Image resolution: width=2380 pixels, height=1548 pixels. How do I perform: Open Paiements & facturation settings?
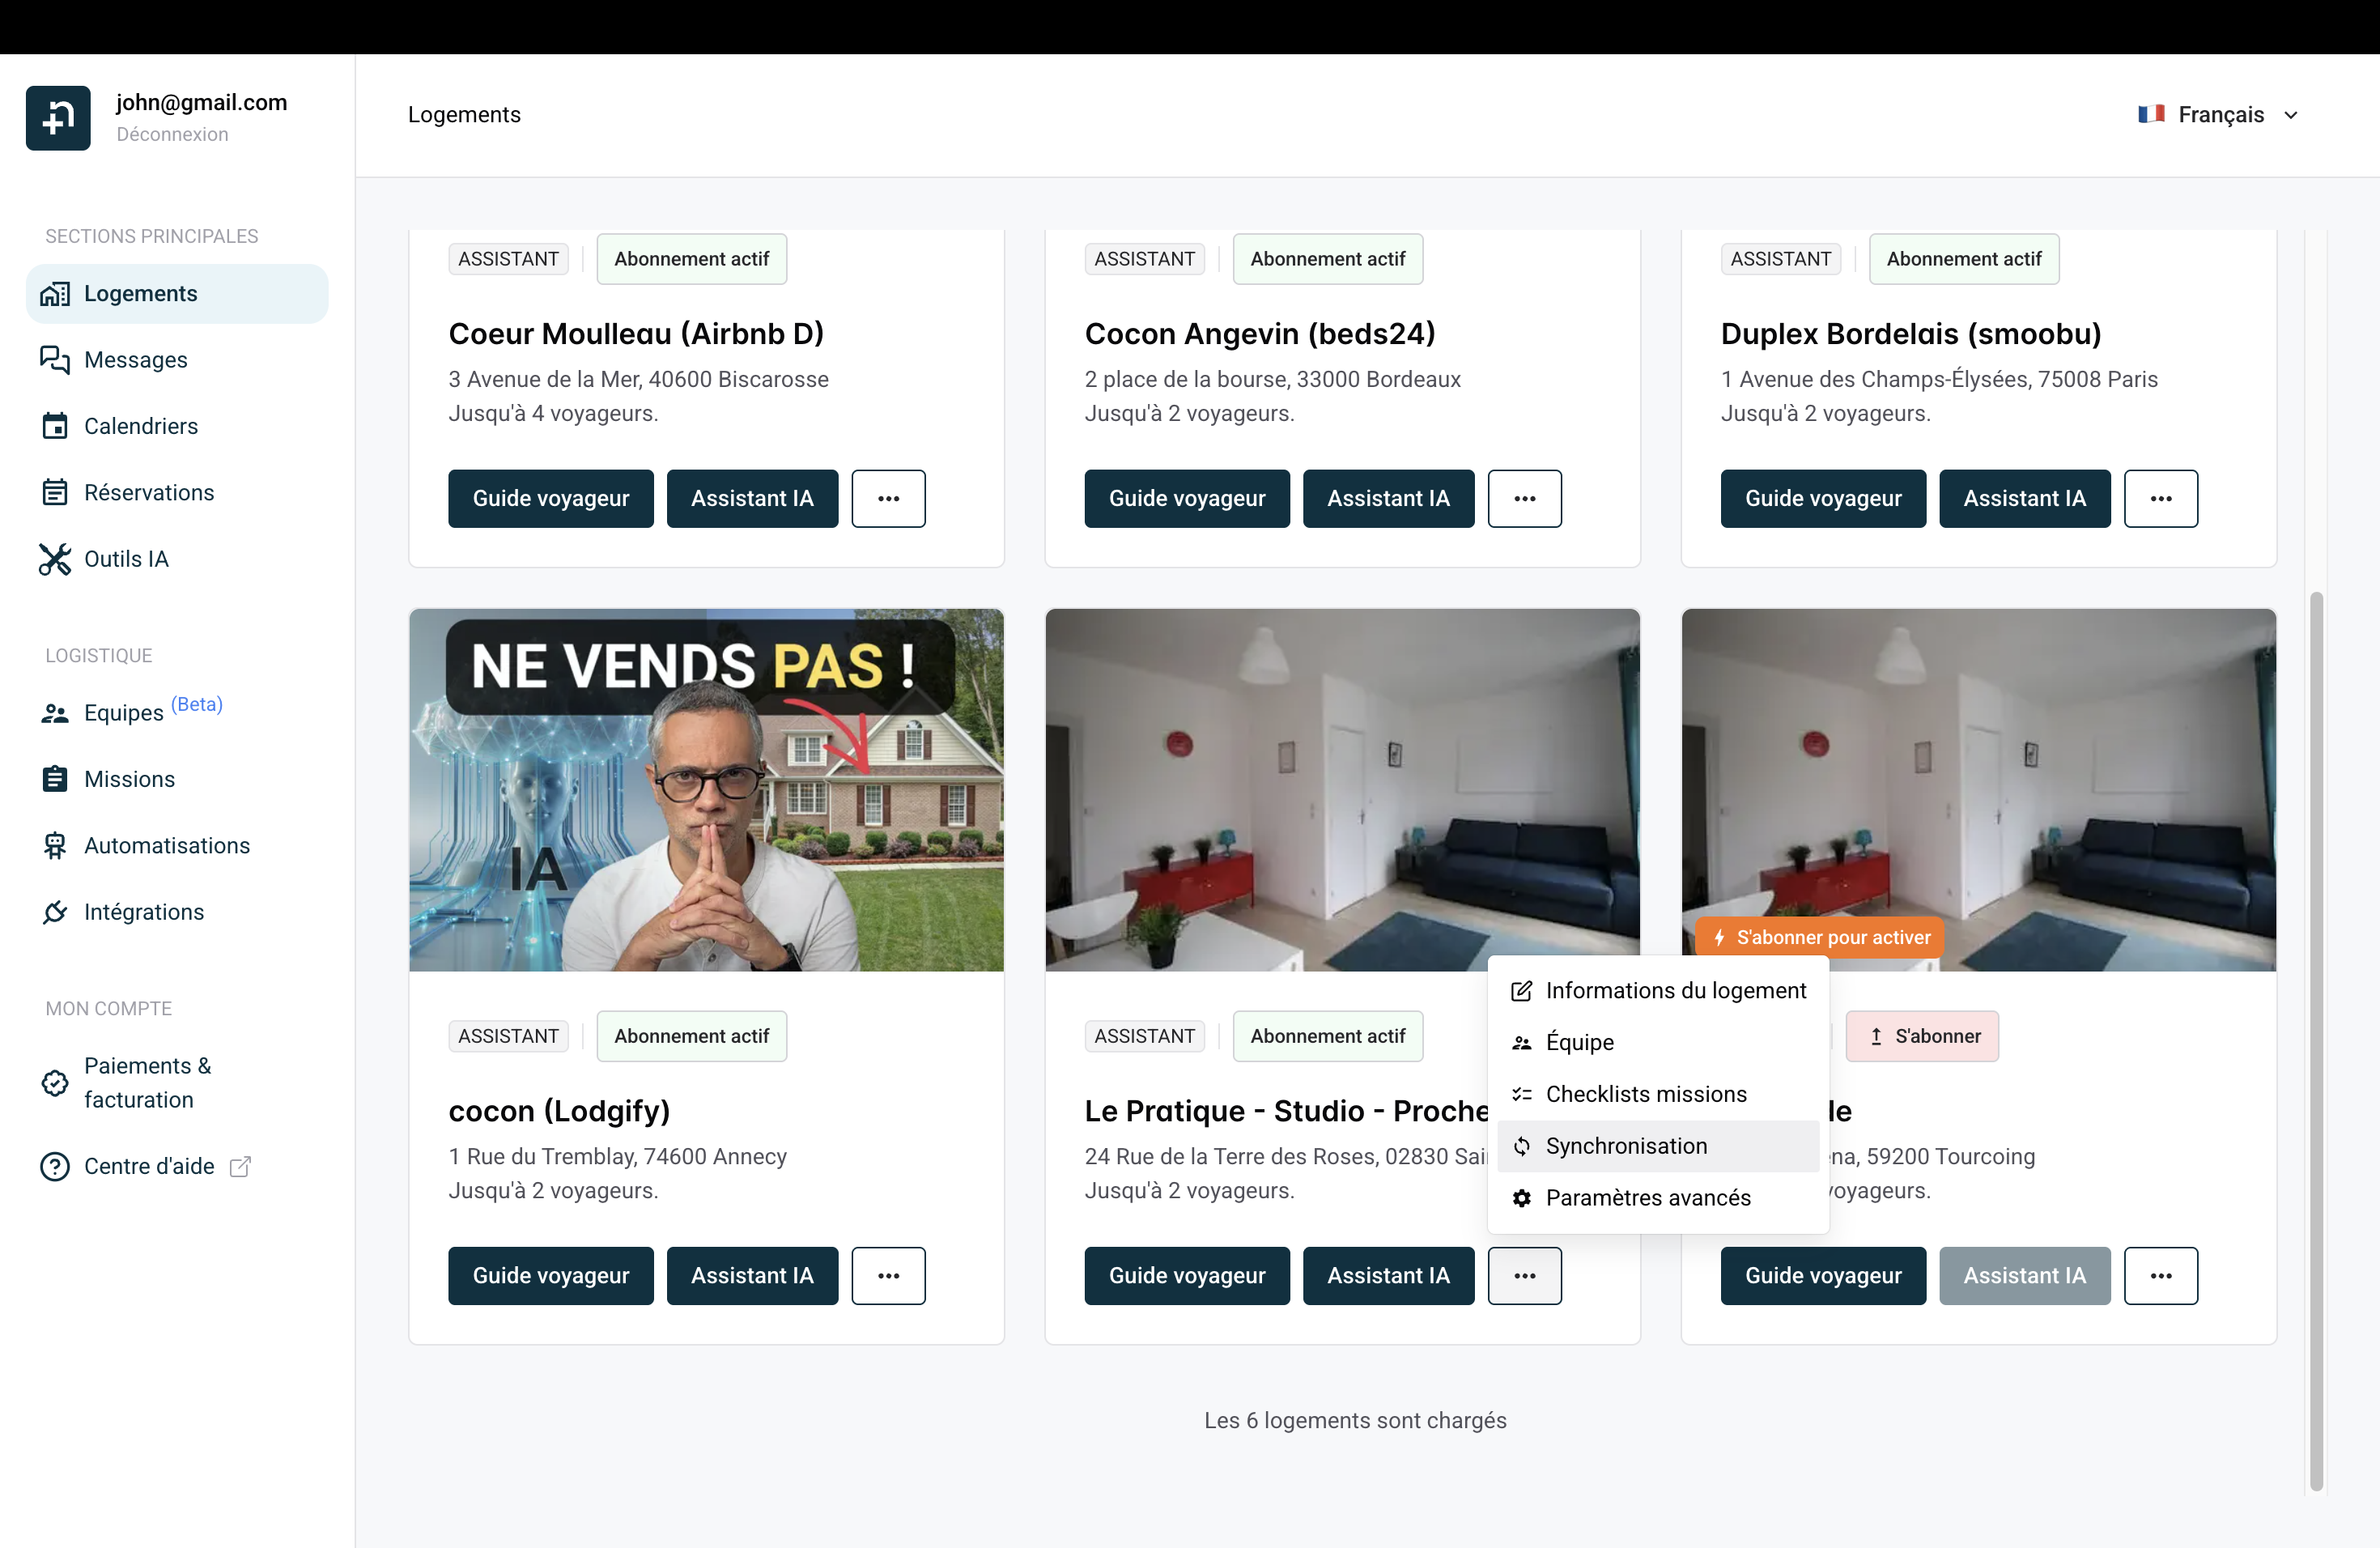click(x=148, y=1082)
